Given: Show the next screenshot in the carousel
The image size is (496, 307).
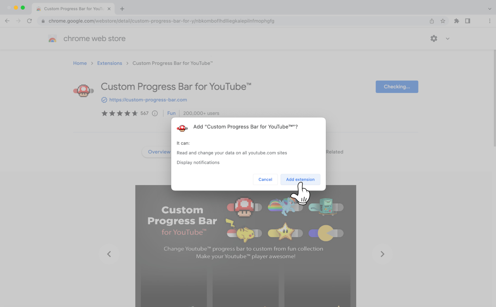Looking at the screenshot, I should point(382,254).
